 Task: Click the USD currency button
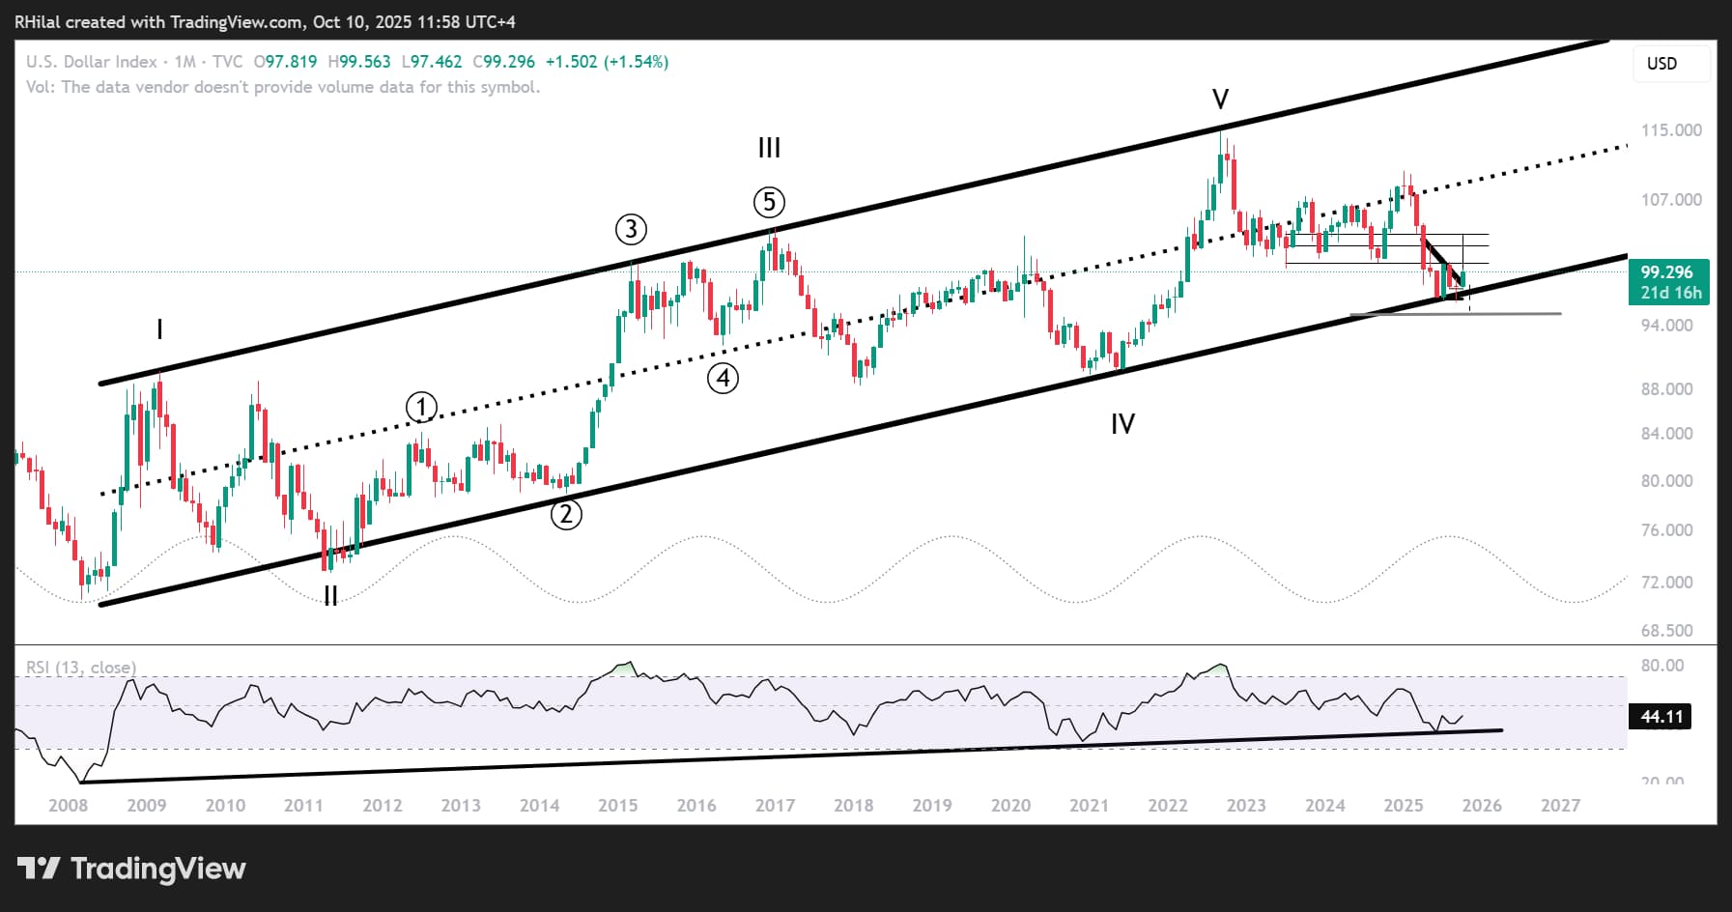tap(1671, 64)
